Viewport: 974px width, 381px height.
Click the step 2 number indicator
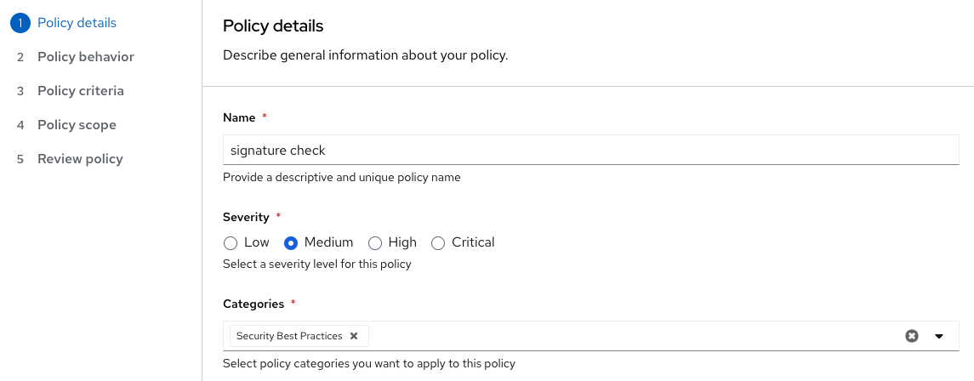(x=20, y=57)
